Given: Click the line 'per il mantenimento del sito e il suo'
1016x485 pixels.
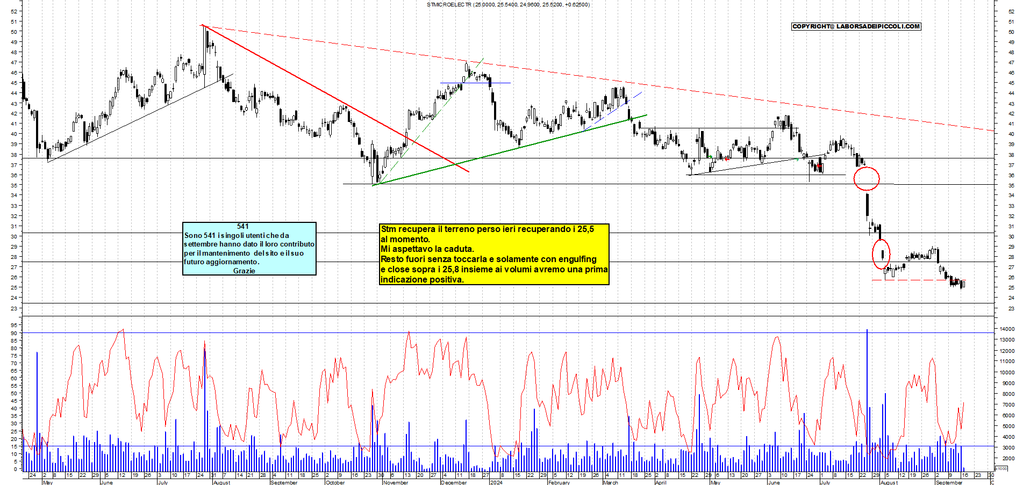Looking at the screenshot, I should (244, 253).
